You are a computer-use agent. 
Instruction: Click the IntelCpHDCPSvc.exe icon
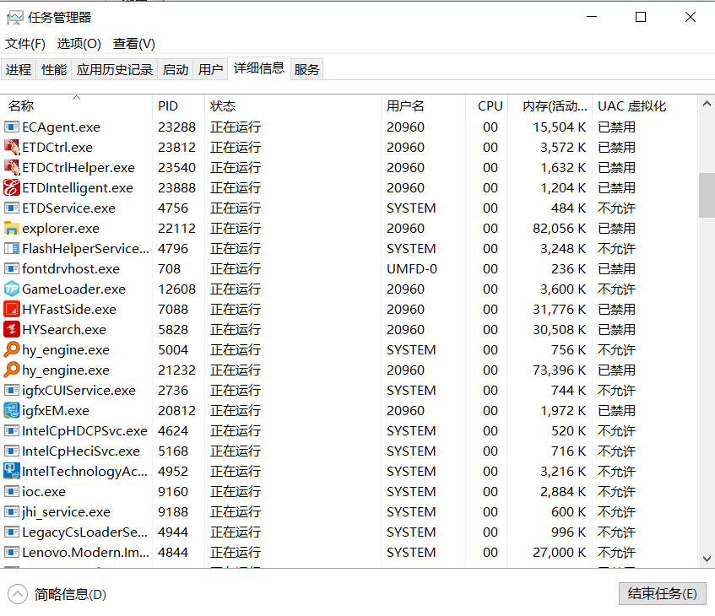(12, 430)
